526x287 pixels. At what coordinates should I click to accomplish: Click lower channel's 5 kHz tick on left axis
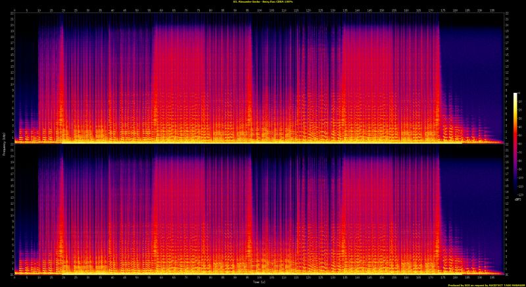click(11, 244)
